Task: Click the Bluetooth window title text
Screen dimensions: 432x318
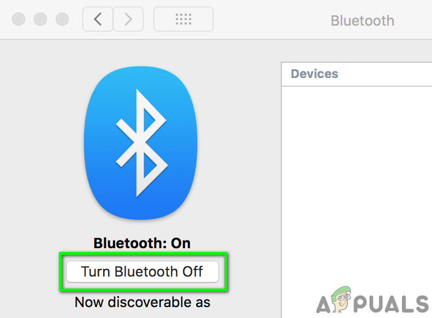Action: click(362, 21)
